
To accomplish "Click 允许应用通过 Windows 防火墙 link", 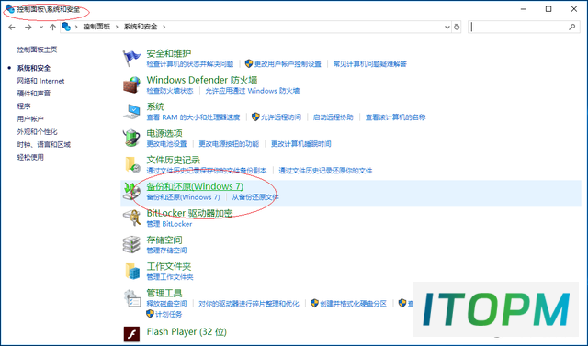I will click(253, 91).
